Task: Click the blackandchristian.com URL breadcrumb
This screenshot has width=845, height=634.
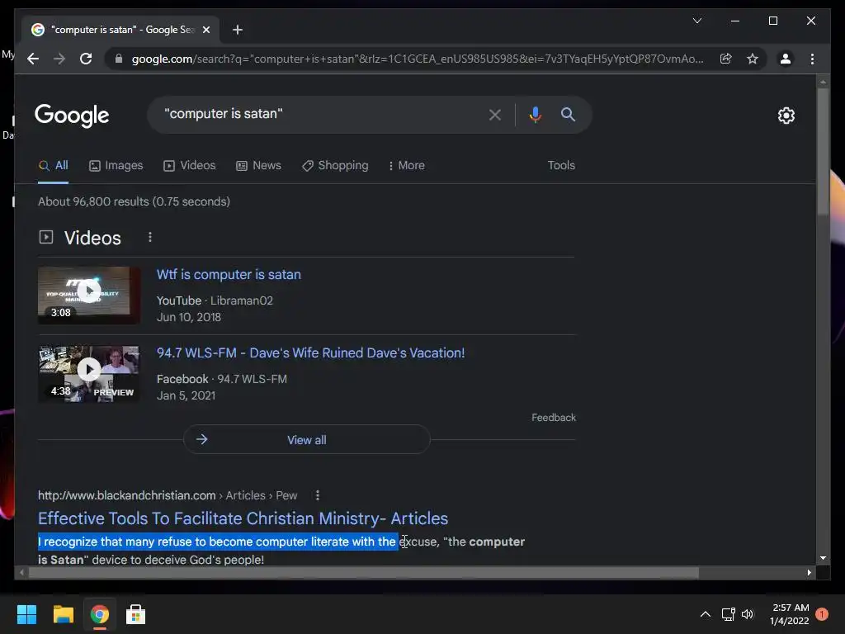Action: [167, 495]
